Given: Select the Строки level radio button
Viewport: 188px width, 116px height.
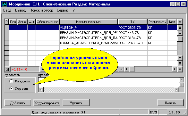Looking at the screenshot, I should pos(11,88).
